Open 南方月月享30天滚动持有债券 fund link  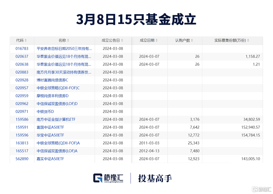[64, 72]
